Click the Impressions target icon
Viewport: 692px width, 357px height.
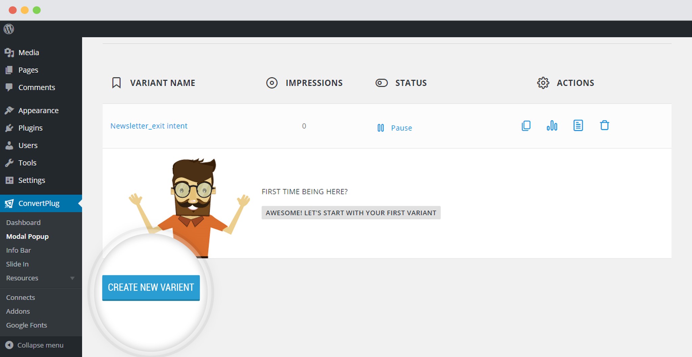point(272,83)
